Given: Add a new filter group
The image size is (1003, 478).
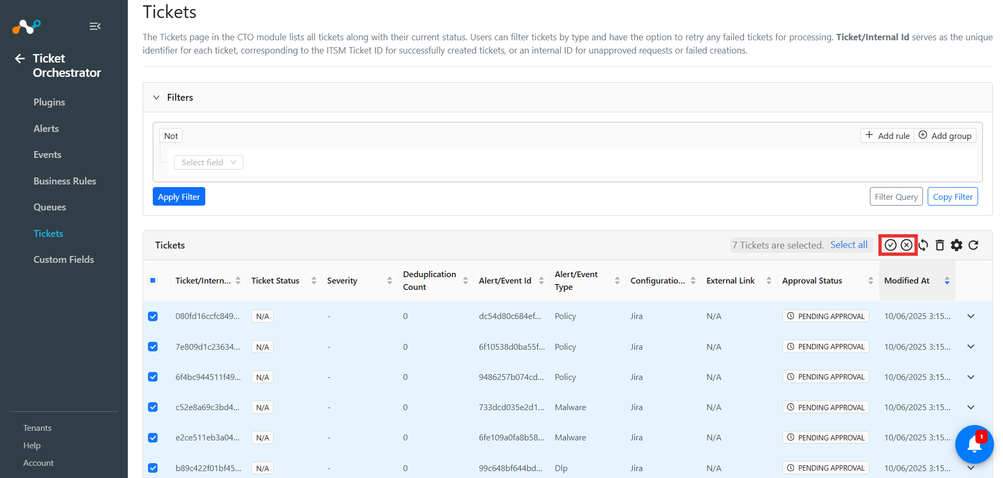Looking at the screenshot, I should [945, 136].
